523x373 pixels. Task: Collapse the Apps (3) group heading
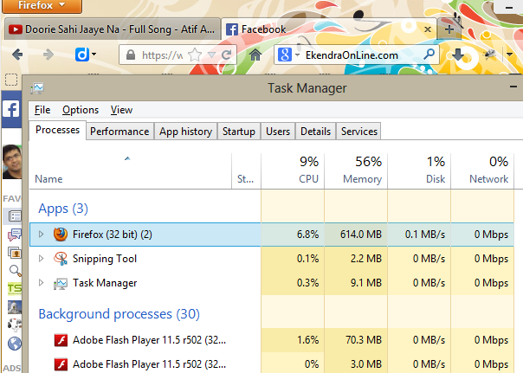click(x=63, y=209)
